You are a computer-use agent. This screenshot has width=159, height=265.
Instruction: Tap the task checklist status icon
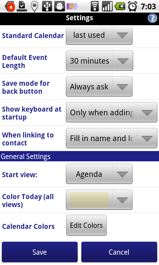point(22,6)
